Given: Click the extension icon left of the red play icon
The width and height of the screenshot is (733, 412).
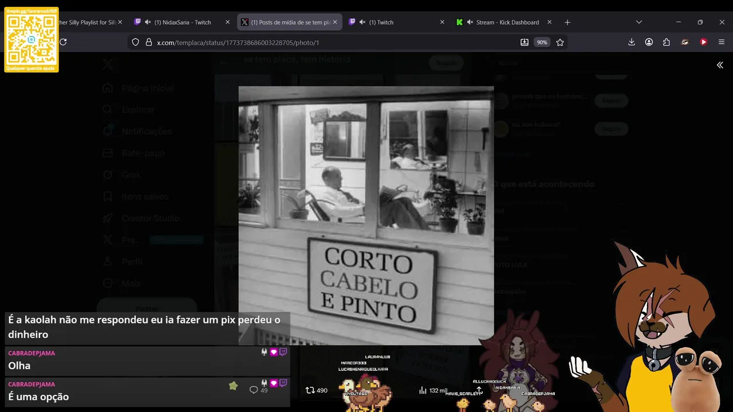Looking at the screenshot, I should pyautogui.click(x=685, y=42).
